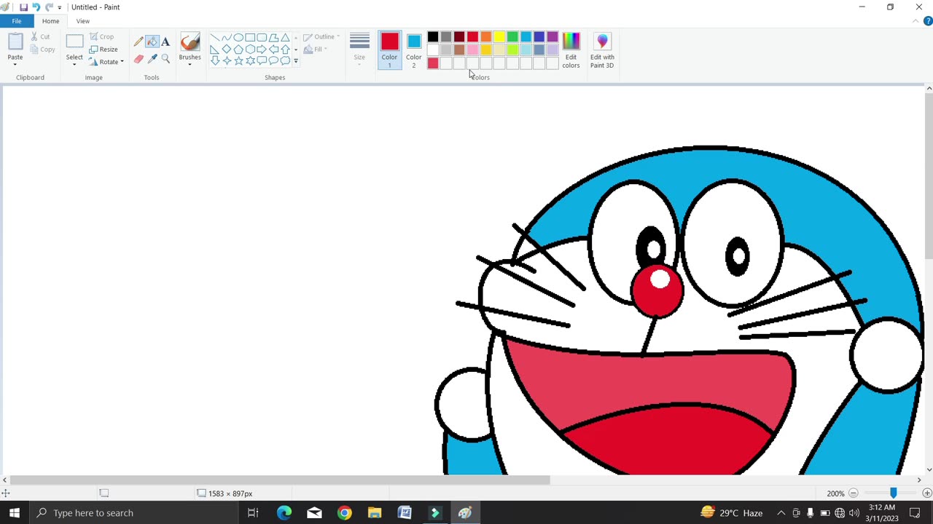The height and width of the screenshot is (524, 933).
Task: Open File Explorer from taskbar
Action: [x=374, y=513]
